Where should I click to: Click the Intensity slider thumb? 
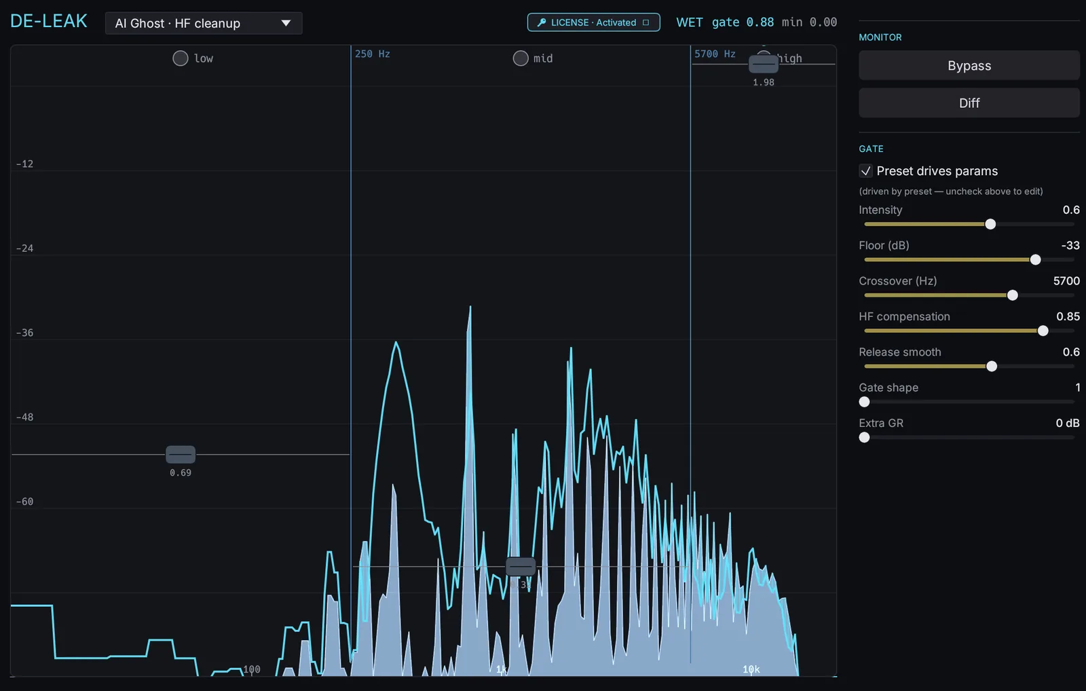point(990,224)
